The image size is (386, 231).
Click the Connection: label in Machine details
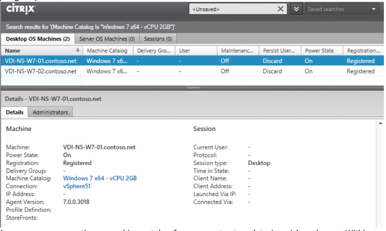[x=22, y=186]
